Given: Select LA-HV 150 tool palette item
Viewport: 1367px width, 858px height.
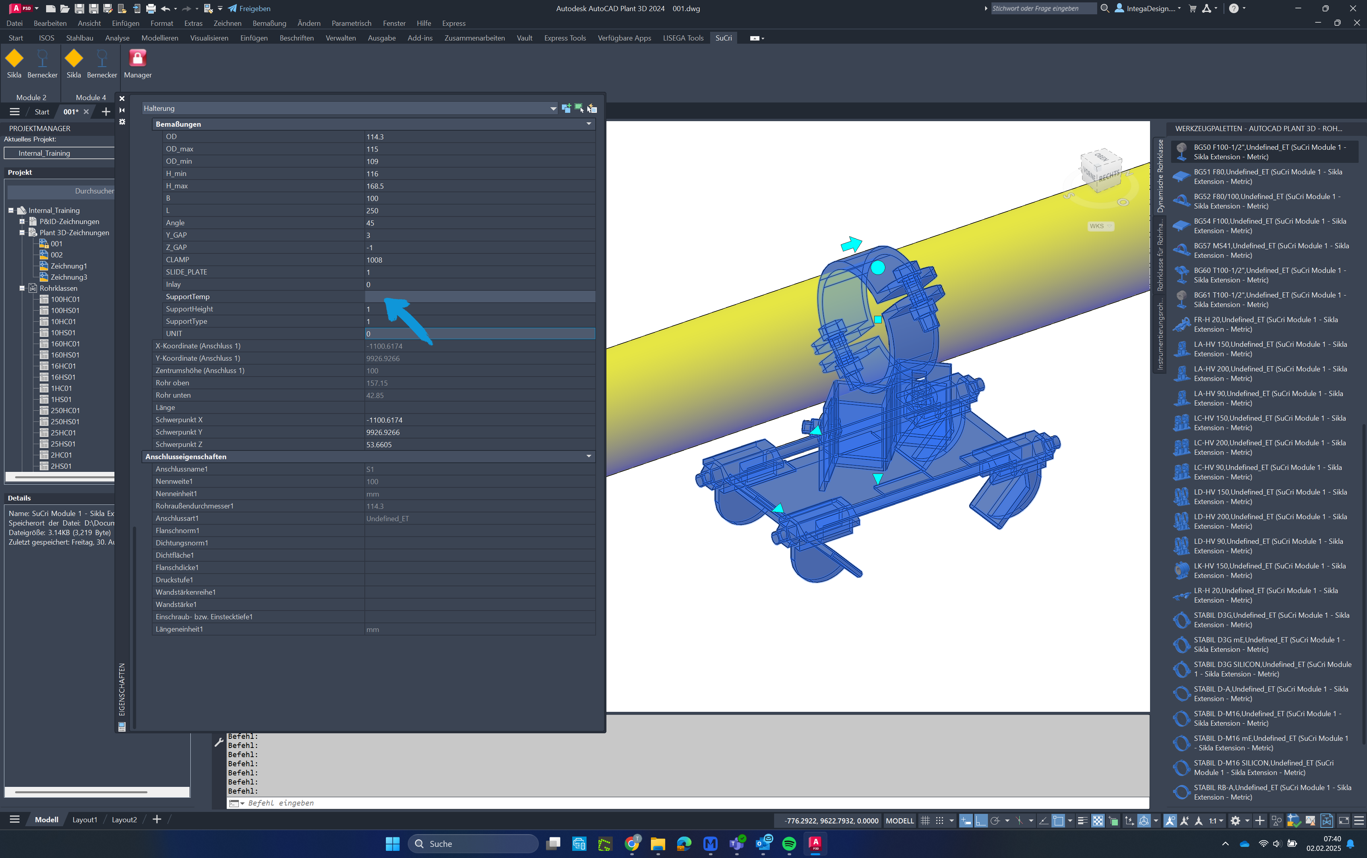Looking at the screenshot, I should pos(1265,349).
